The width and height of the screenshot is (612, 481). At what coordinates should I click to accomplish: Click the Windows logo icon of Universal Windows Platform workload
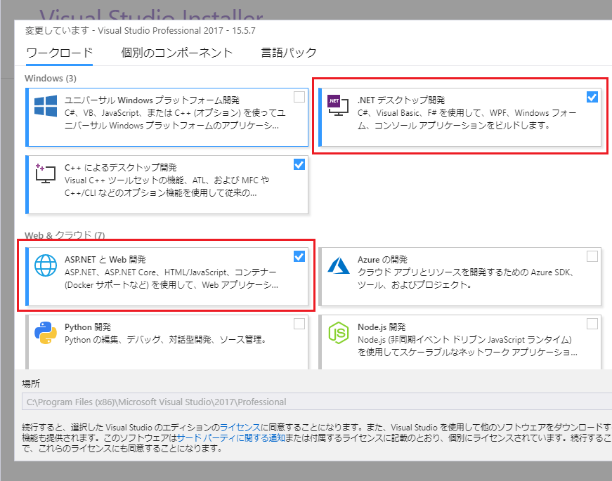46,106
